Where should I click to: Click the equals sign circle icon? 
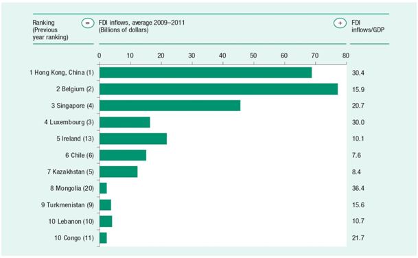click(88, 23)
